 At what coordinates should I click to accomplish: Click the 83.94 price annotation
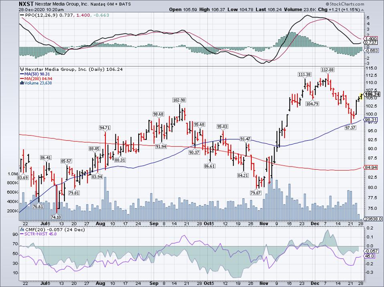(97, 177)
